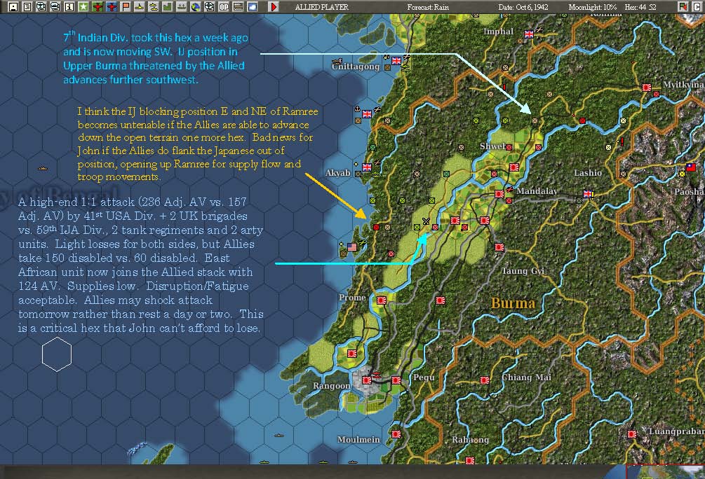Select the Japanese flag base at Moulmein
The height and width of the screenshot is (479, 705).
(396, 434)
